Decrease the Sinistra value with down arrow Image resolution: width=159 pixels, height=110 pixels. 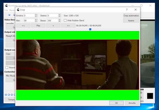36,16
